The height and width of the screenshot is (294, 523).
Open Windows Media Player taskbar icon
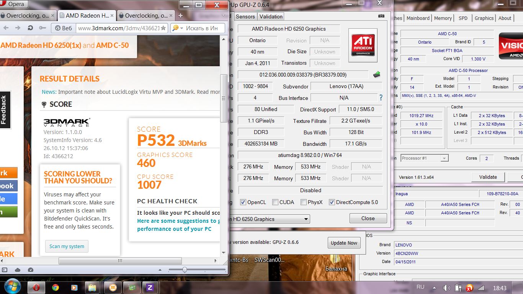tap(74, 287)
